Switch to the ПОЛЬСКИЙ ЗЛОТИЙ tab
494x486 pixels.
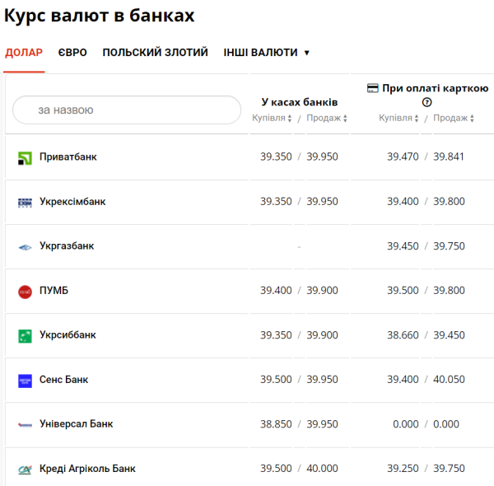click(x=156, y=53)
